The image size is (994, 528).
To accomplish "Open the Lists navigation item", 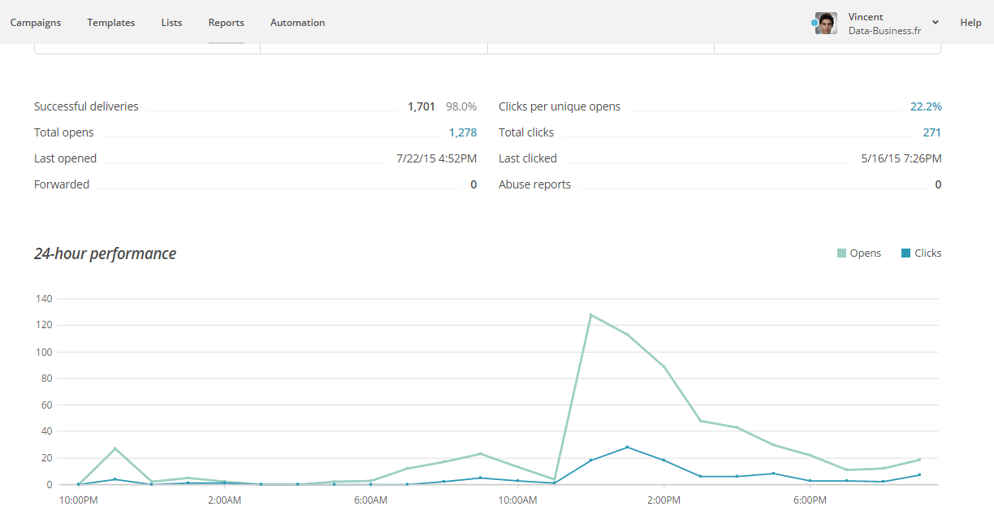I will [171, 23].
